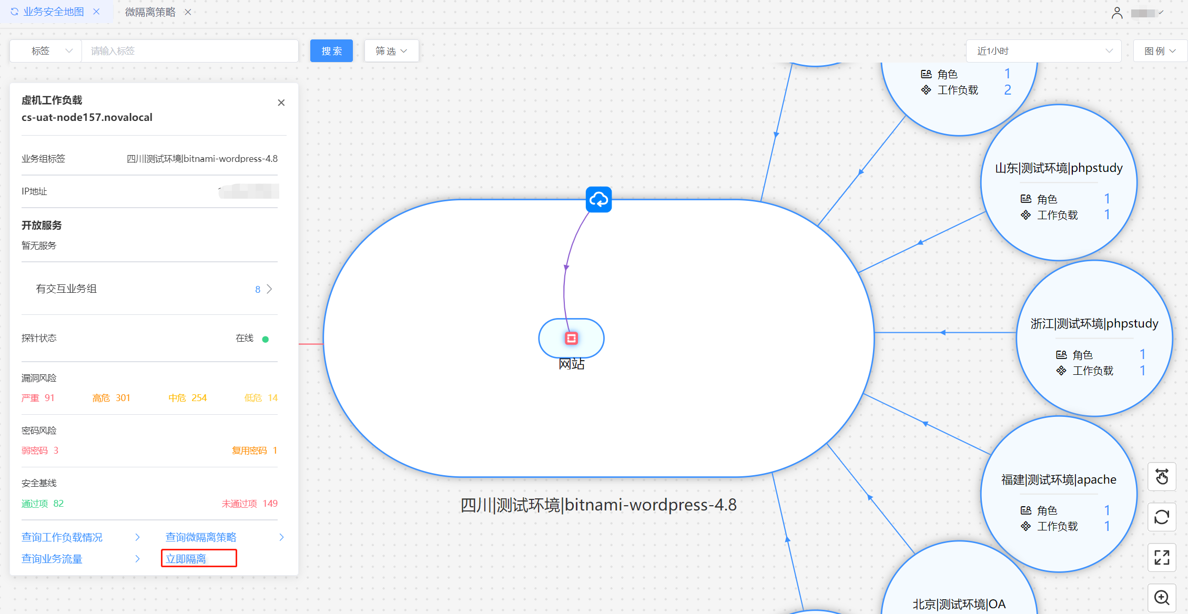Viewport: 1188px width, 614px height.
Task: Click interacting group count 8
Action: pyautogui.click(x=258, y=289)
